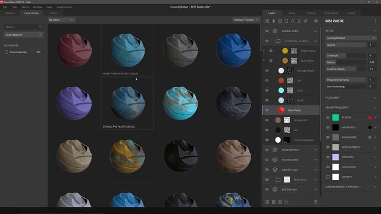Click the add mask square icon
This screenshot has width=381, height=214.
coord(286,21)
